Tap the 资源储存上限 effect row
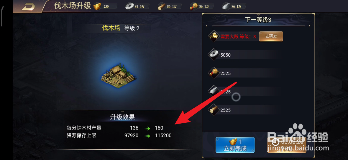This screenshot has height=160, width=348. point(119,135)
